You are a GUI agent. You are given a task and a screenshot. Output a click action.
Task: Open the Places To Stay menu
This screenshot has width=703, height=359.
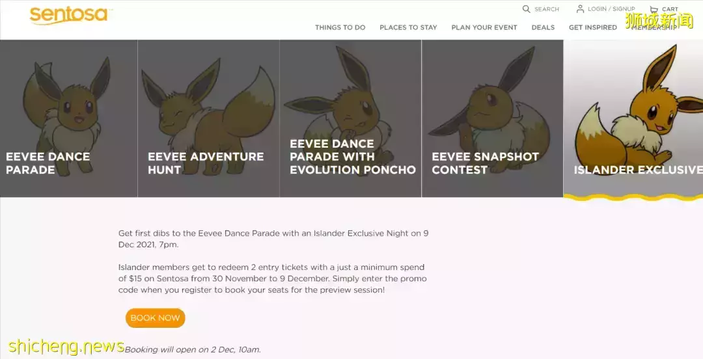click(x=408, y=27)
